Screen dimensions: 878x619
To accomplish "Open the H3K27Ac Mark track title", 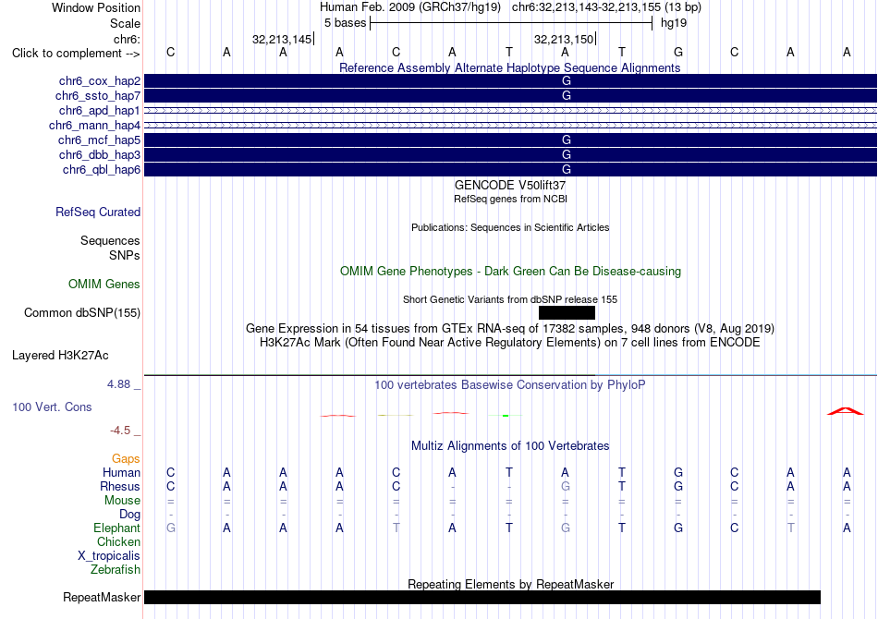I will [509, 343].
